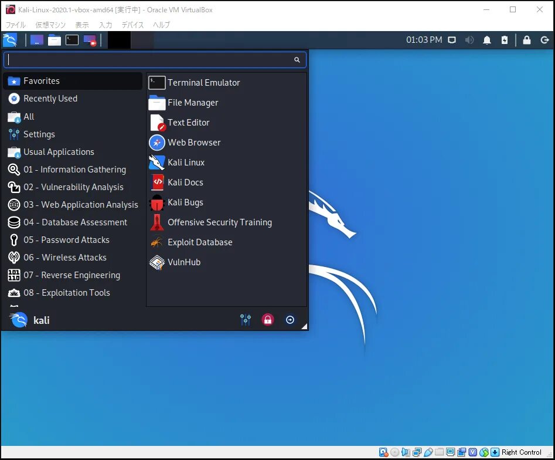The width and height of the screenshot is (555, 460).
Task: Open the File Manager panel launcher
Action: (54, 40)
